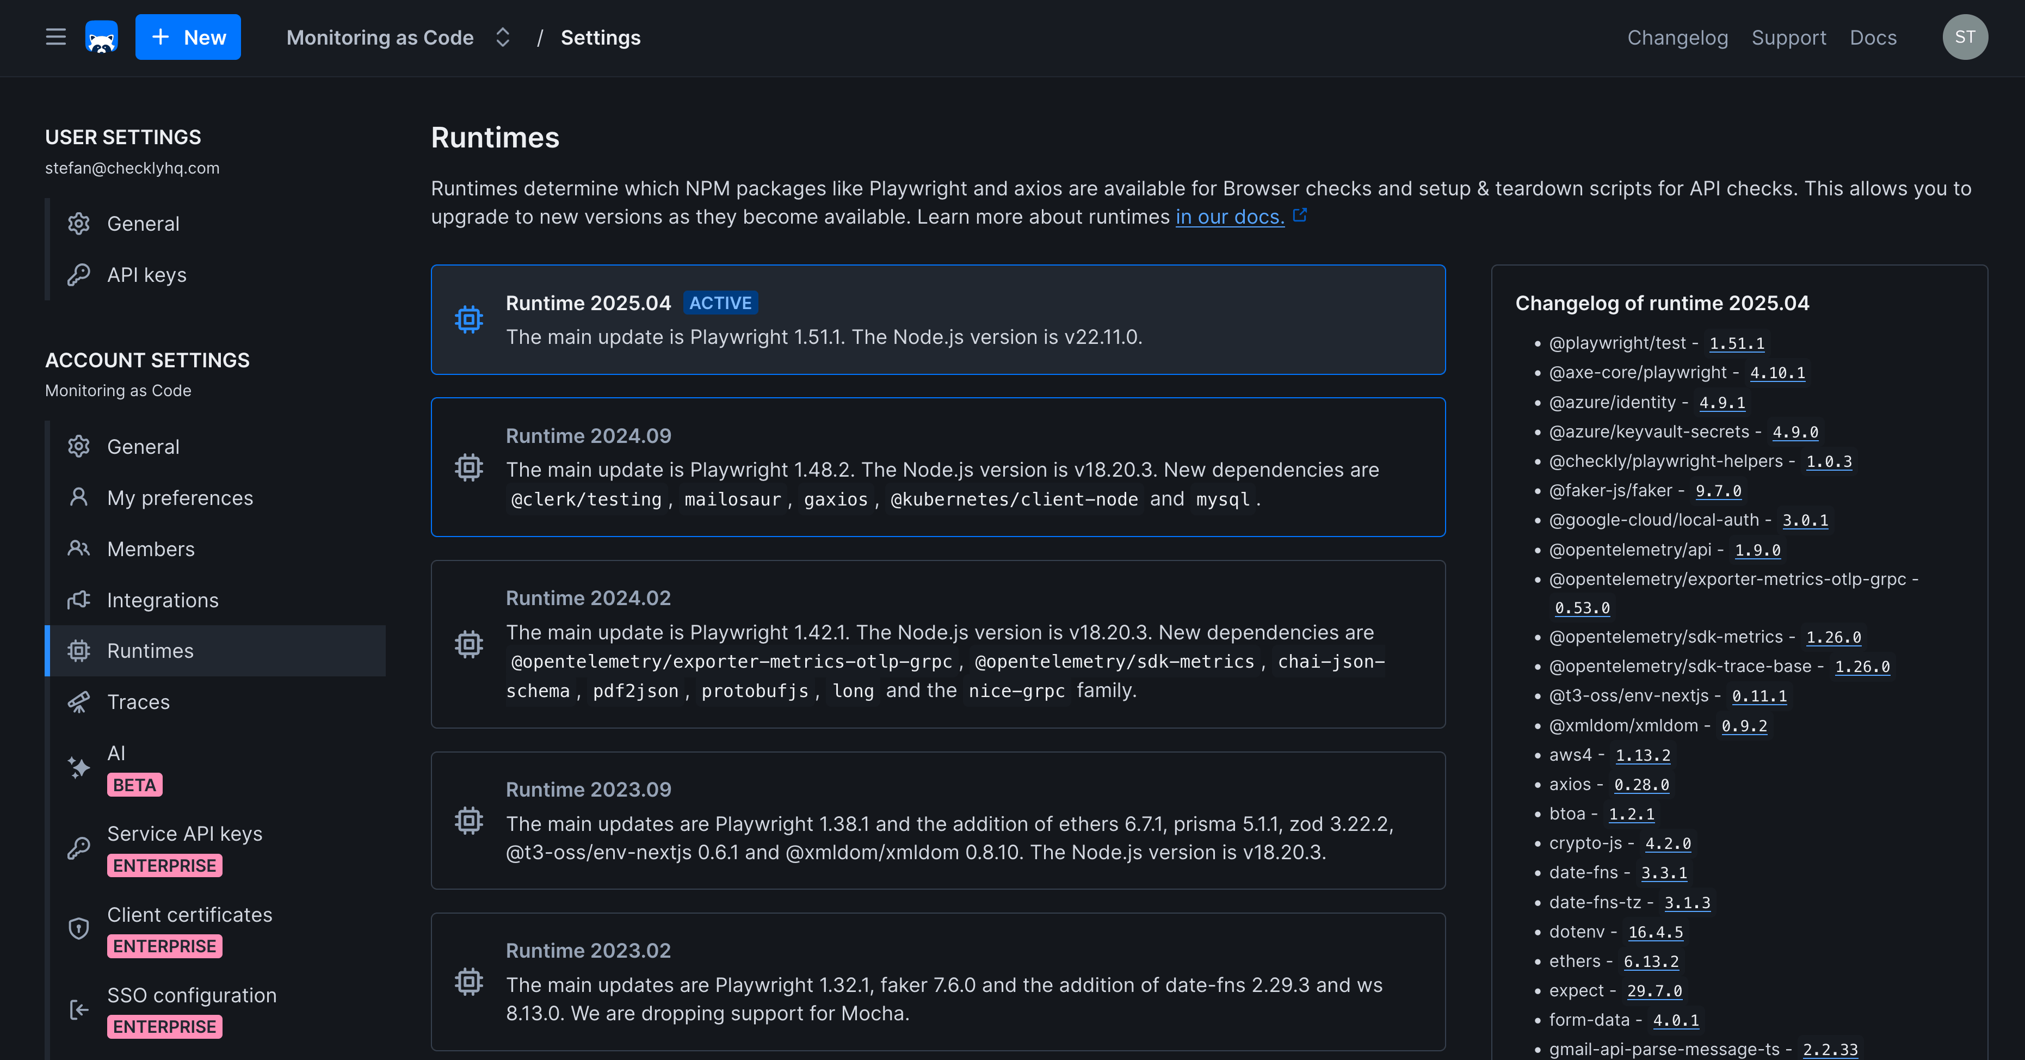Open crypto-js version 4.2.0 link
Image resolution: width=2025 pixels, height=1060 pixels.
[1668, 844]
